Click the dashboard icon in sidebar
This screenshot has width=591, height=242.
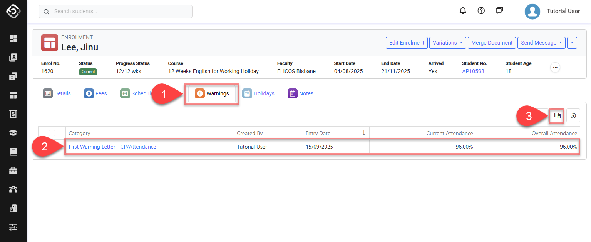tap(13, 38)
